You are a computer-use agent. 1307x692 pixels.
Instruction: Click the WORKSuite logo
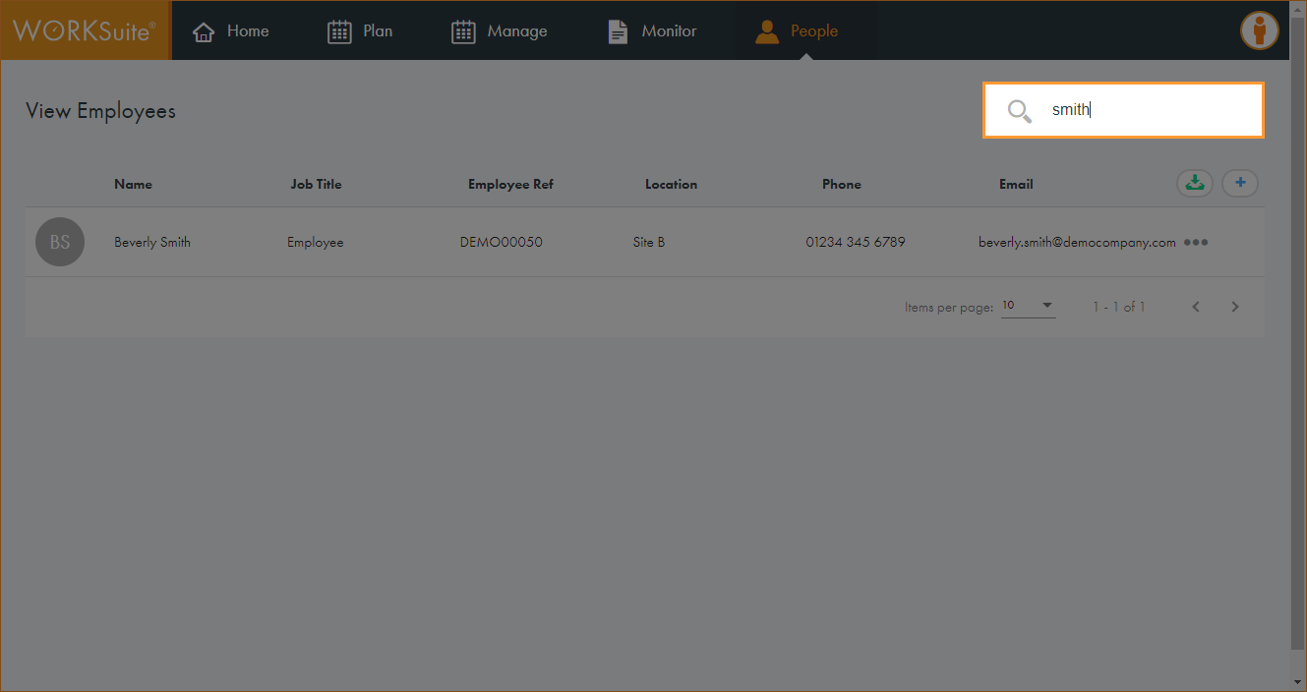click(x=85, y=30)
